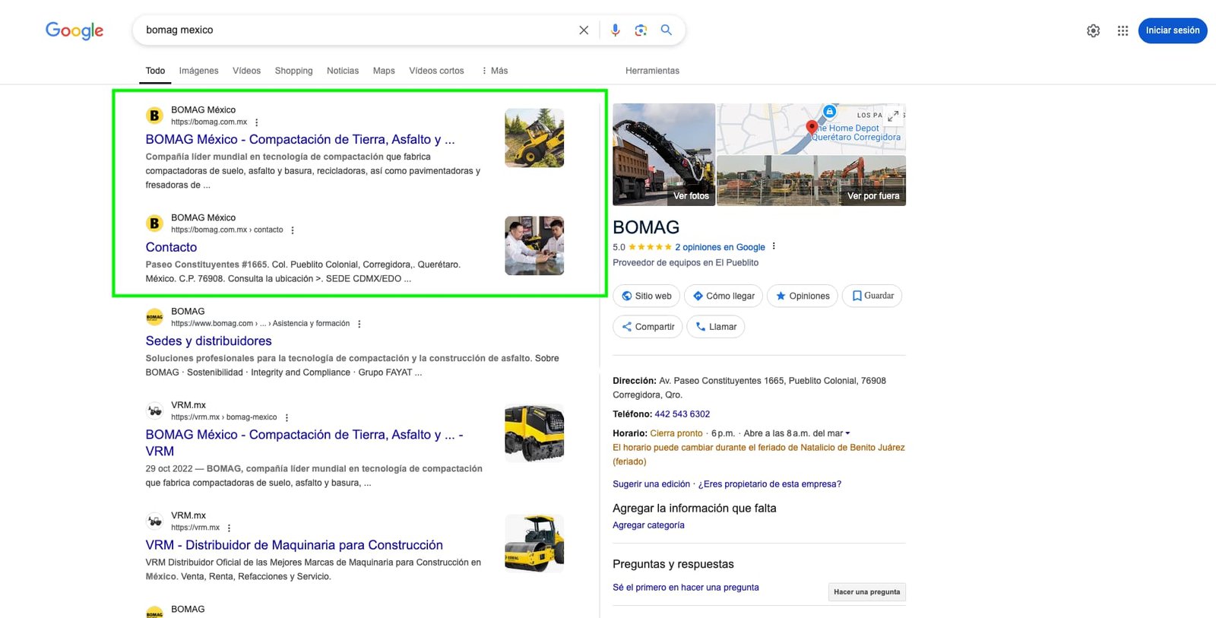Click the Benito Juárez holiday hours notice

[x=758, y=455]
